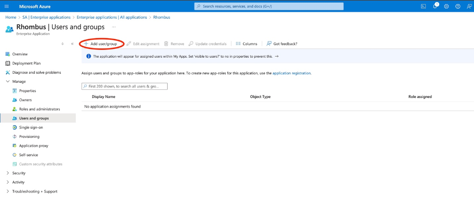Click the Roles and administrators icon
This screenshot has height=199, width=474.
pos(15,109)
